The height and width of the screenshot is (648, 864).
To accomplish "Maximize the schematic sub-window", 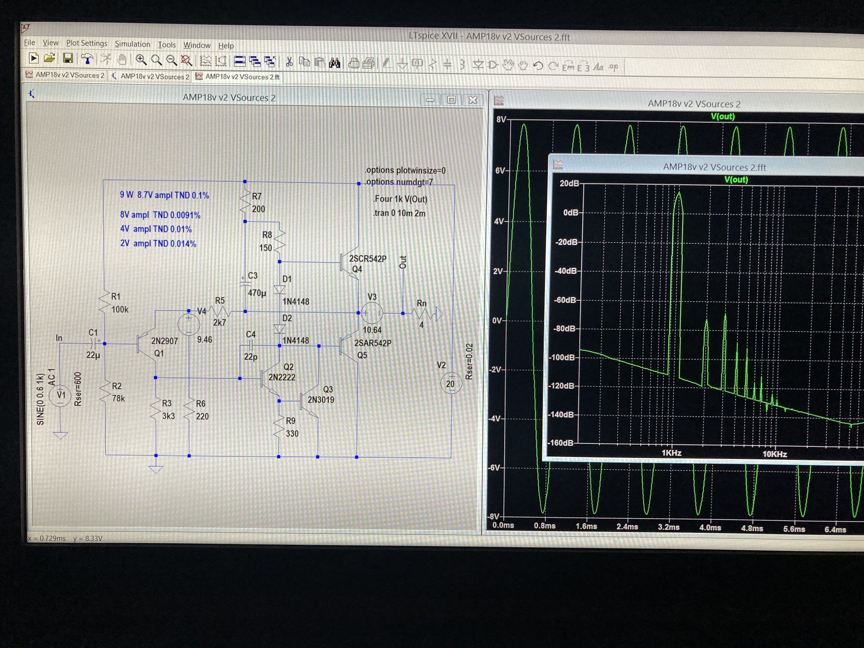I will pyautogui.click(x=451, y=100).
